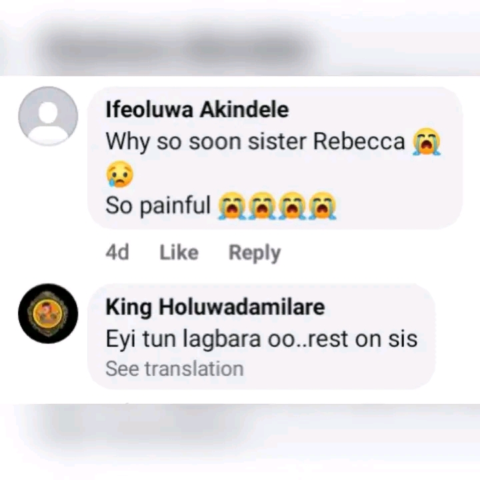This screenshot has height=480, width=480.
Task: Open King Holuwadamilare's profile picture
Action: point(47,313)
